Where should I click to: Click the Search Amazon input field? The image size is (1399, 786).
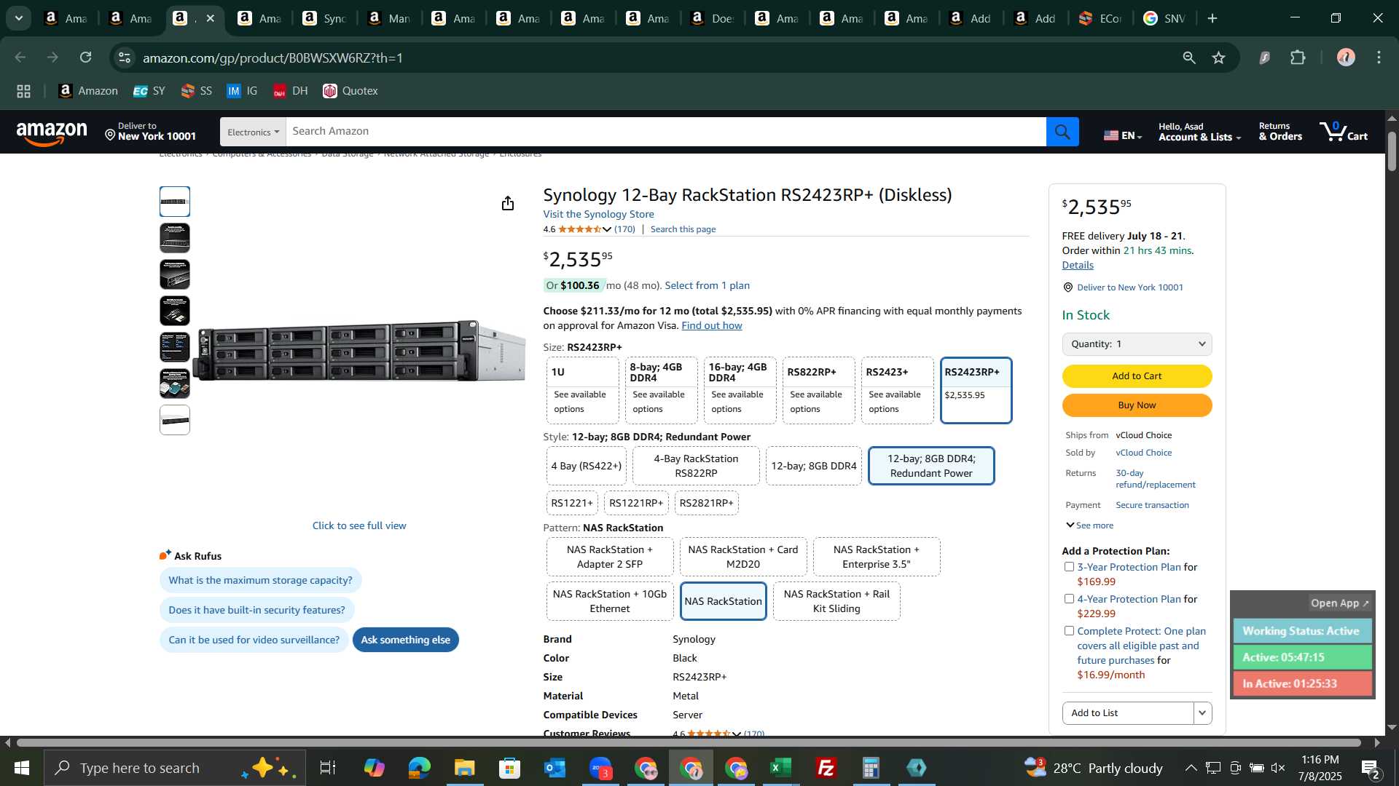(x=666, y=132)
